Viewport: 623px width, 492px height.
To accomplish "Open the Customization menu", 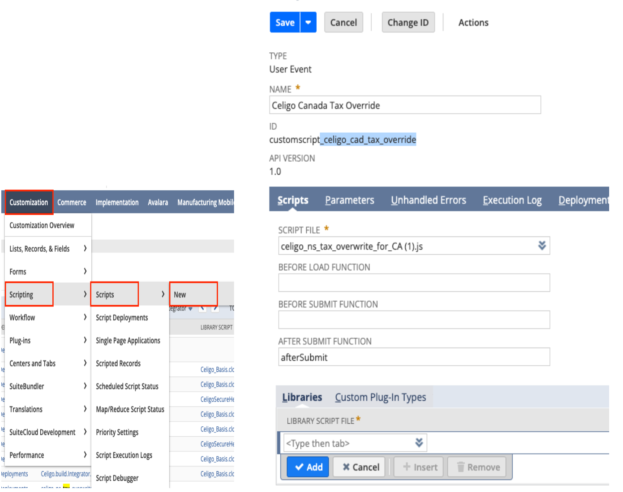I will coord(29,202).
